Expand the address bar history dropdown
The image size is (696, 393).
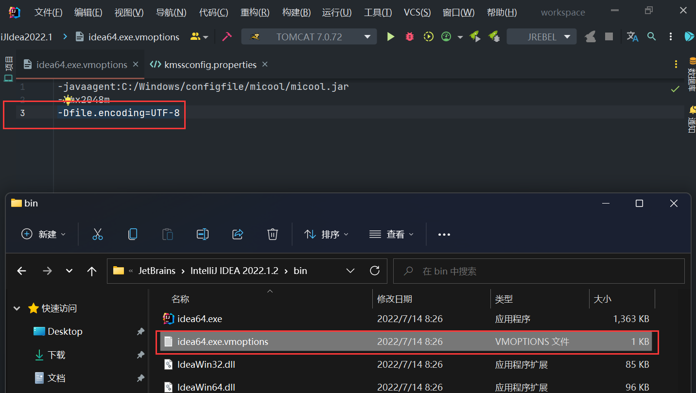coord(350,271)
